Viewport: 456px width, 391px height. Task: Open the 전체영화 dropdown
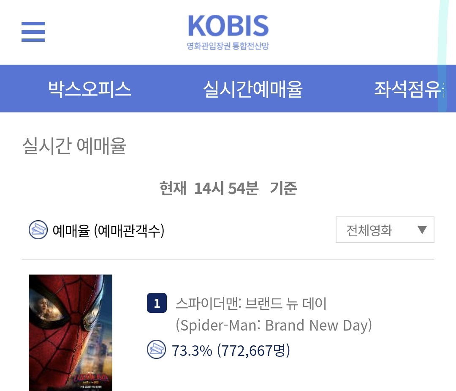[385, 230]
